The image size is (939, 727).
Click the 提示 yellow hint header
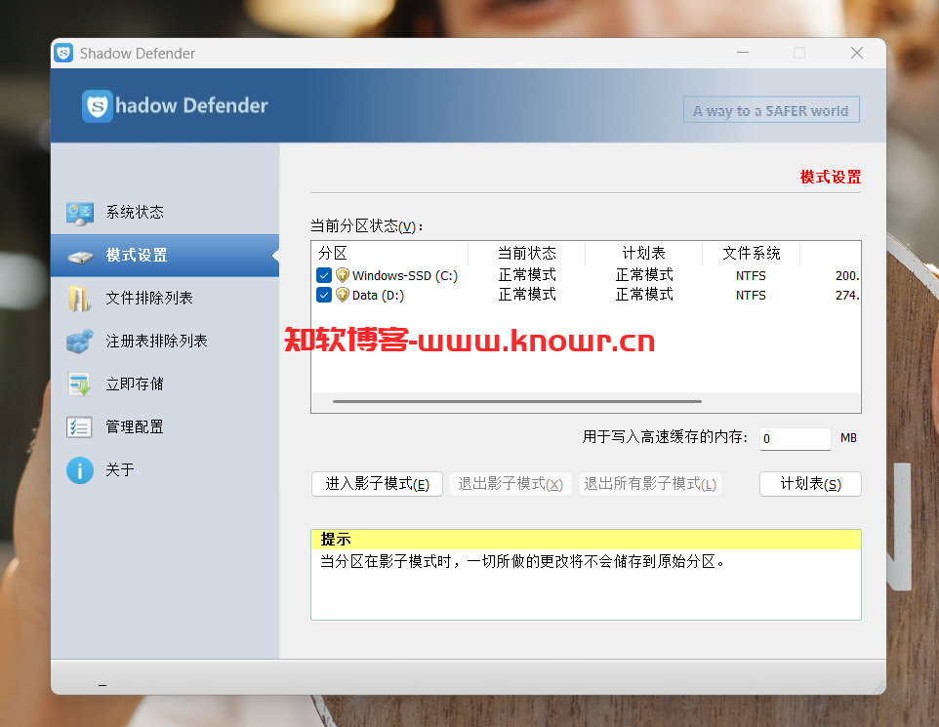(x=586, y=540)
